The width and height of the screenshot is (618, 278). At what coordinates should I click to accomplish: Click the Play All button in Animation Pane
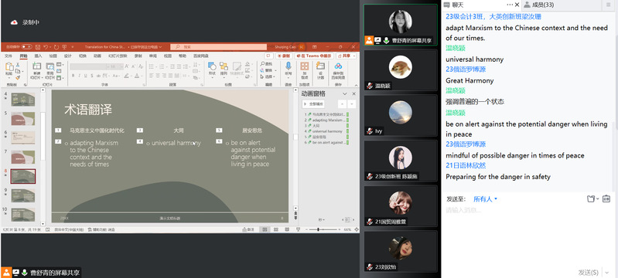tap(313, 104)
